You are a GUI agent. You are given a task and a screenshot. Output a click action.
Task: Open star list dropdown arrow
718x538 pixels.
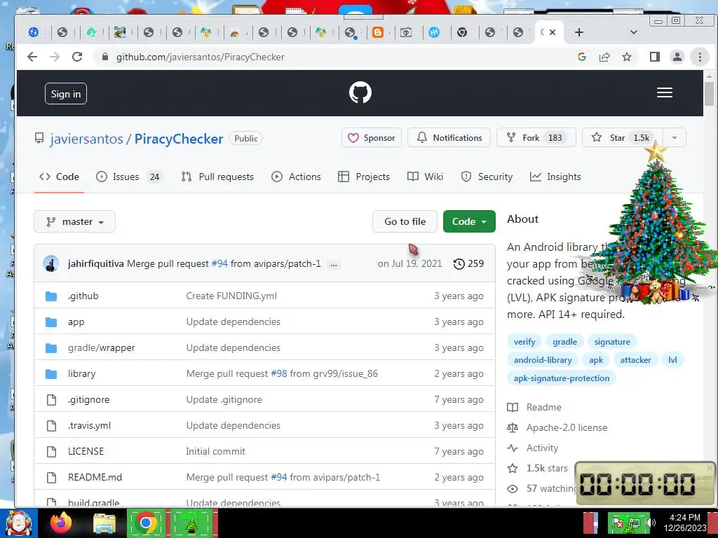pyautogui.click(x=674, y=138)
